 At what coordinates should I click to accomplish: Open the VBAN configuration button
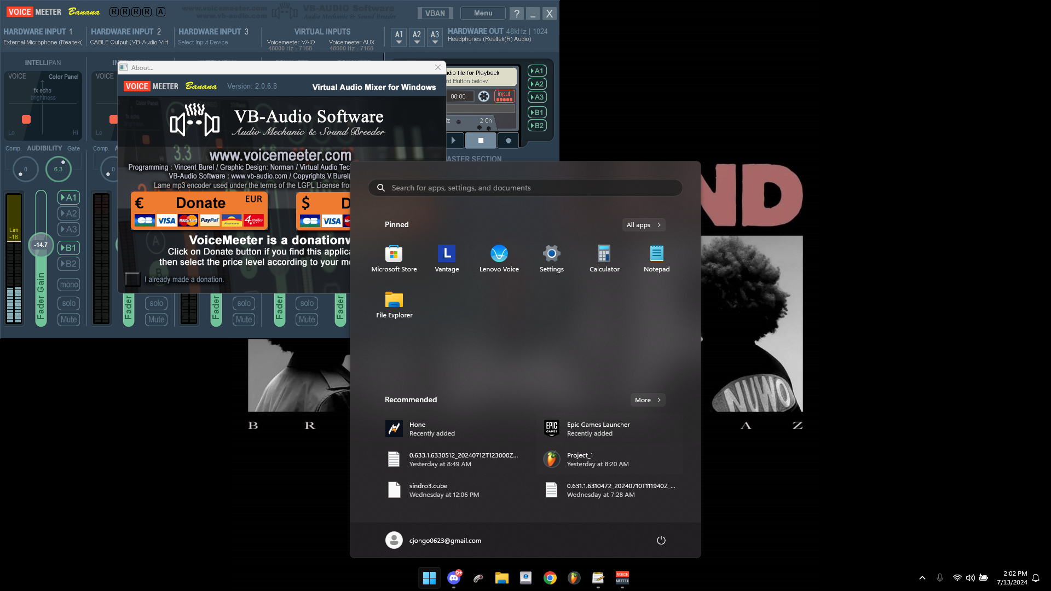[435, 13]
